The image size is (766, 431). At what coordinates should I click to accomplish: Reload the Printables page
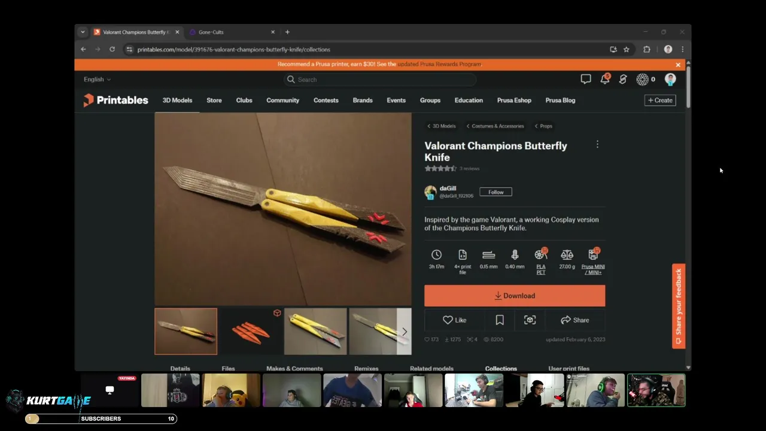tap(112, 50)
